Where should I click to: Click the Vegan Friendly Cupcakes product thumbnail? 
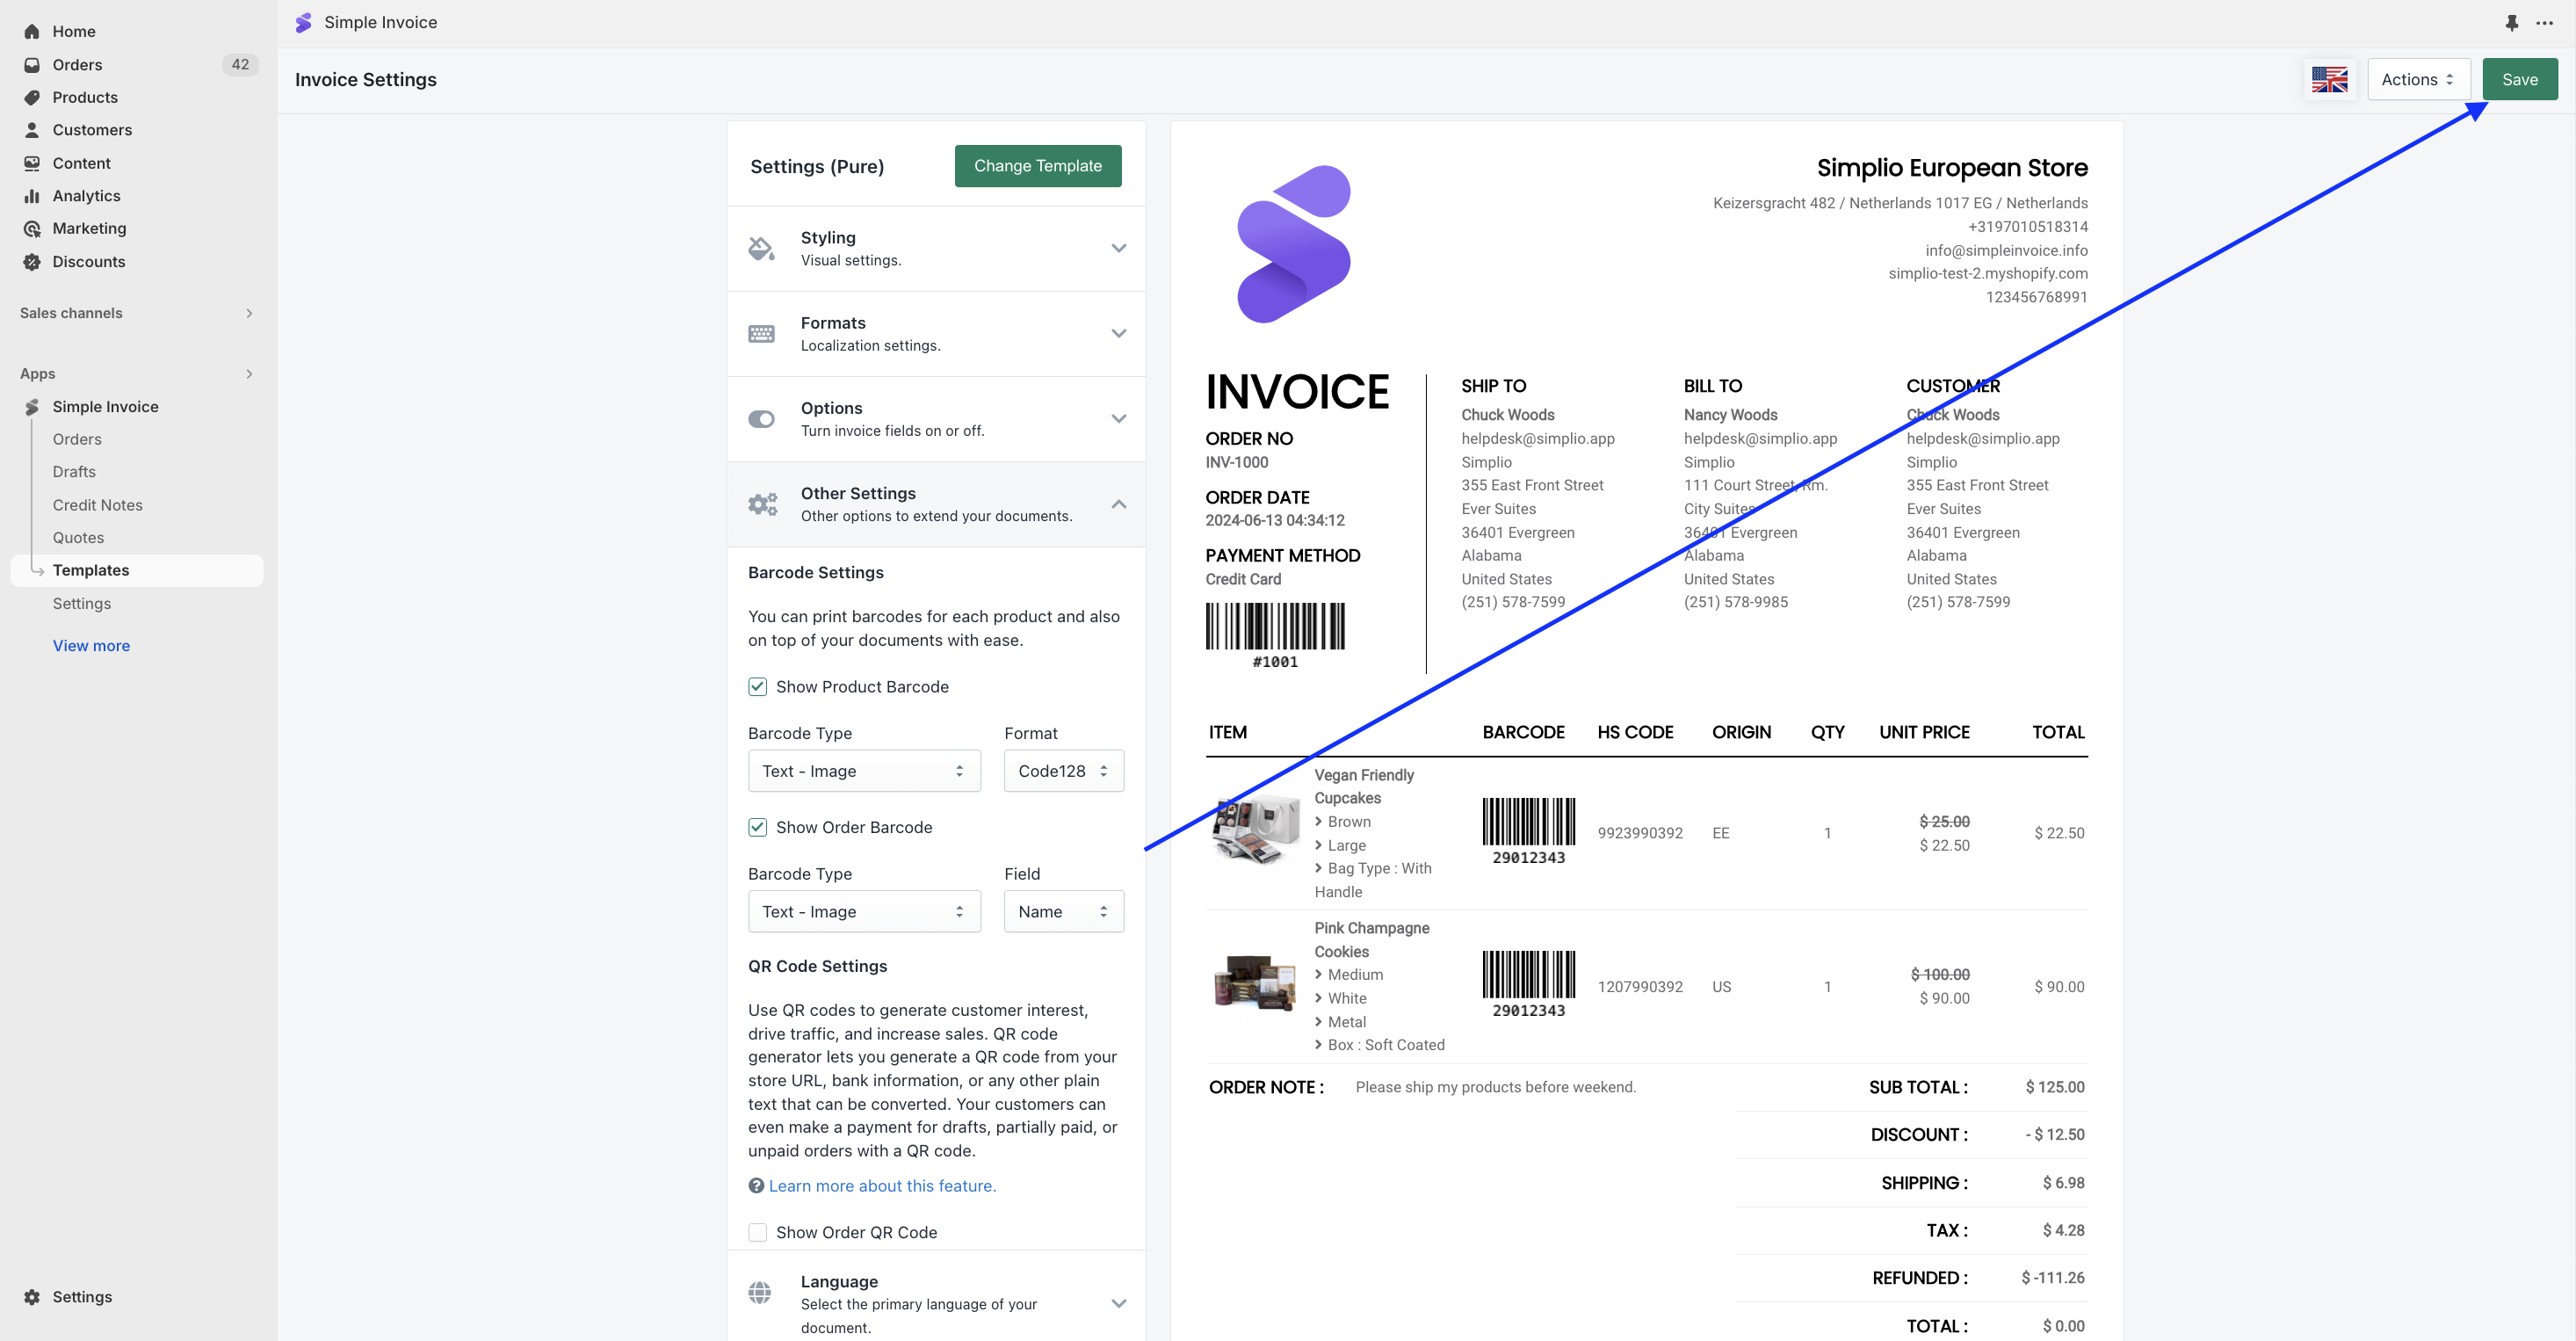(1255, 830)
